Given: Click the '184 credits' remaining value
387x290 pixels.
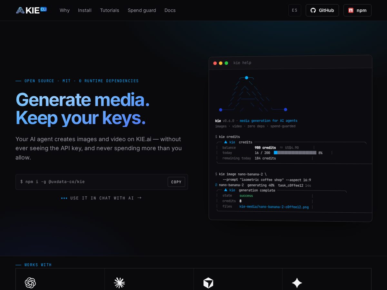Looking at the screenshot, I should [265, 158].
